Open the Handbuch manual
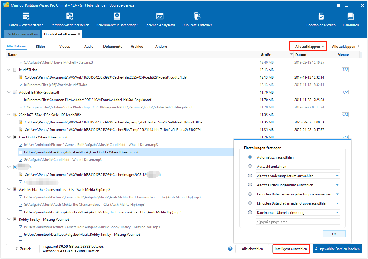Screen dimensions: 368x259 point(351,20)
